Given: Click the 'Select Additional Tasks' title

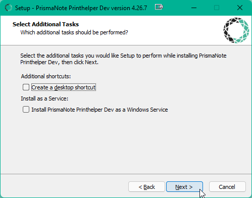Looking at the screenshot, I should (x=45, y=24).
